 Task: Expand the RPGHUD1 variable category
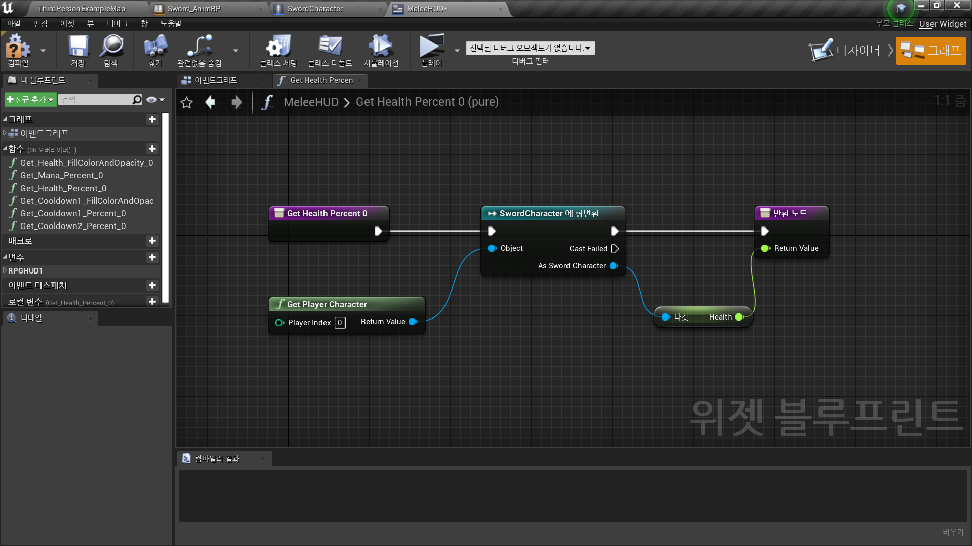click(x=5, y=270)
